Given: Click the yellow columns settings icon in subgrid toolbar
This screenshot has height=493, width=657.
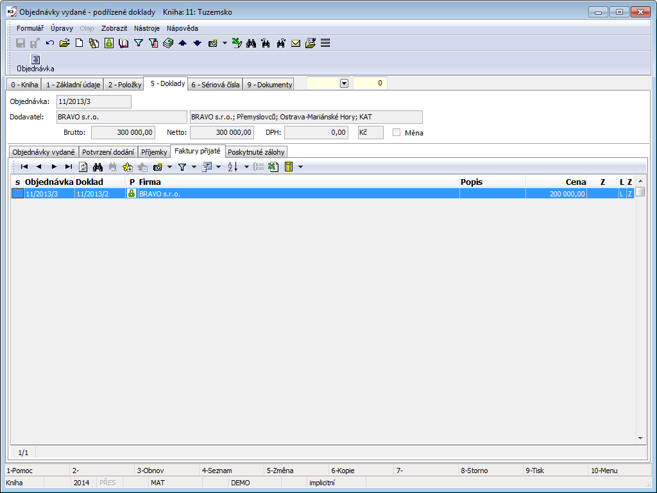Looking at the screenshot, I should point(289,167).
